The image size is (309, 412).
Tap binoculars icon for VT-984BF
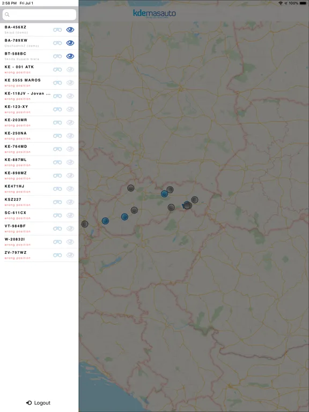tap(57, 229)
